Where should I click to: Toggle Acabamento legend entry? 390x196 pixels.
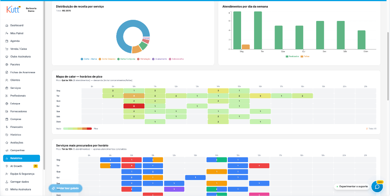tap(160, 59)
